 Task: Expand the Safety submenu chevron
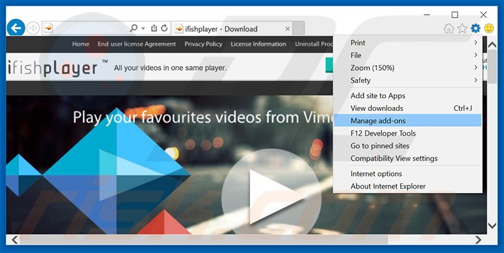pyautogui.click(x=476, y=80)
